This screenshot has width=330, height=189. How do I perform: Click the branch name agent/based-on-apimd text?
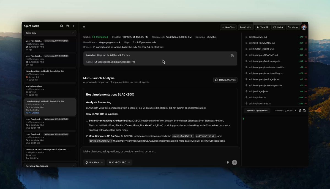tap(130, 47)
